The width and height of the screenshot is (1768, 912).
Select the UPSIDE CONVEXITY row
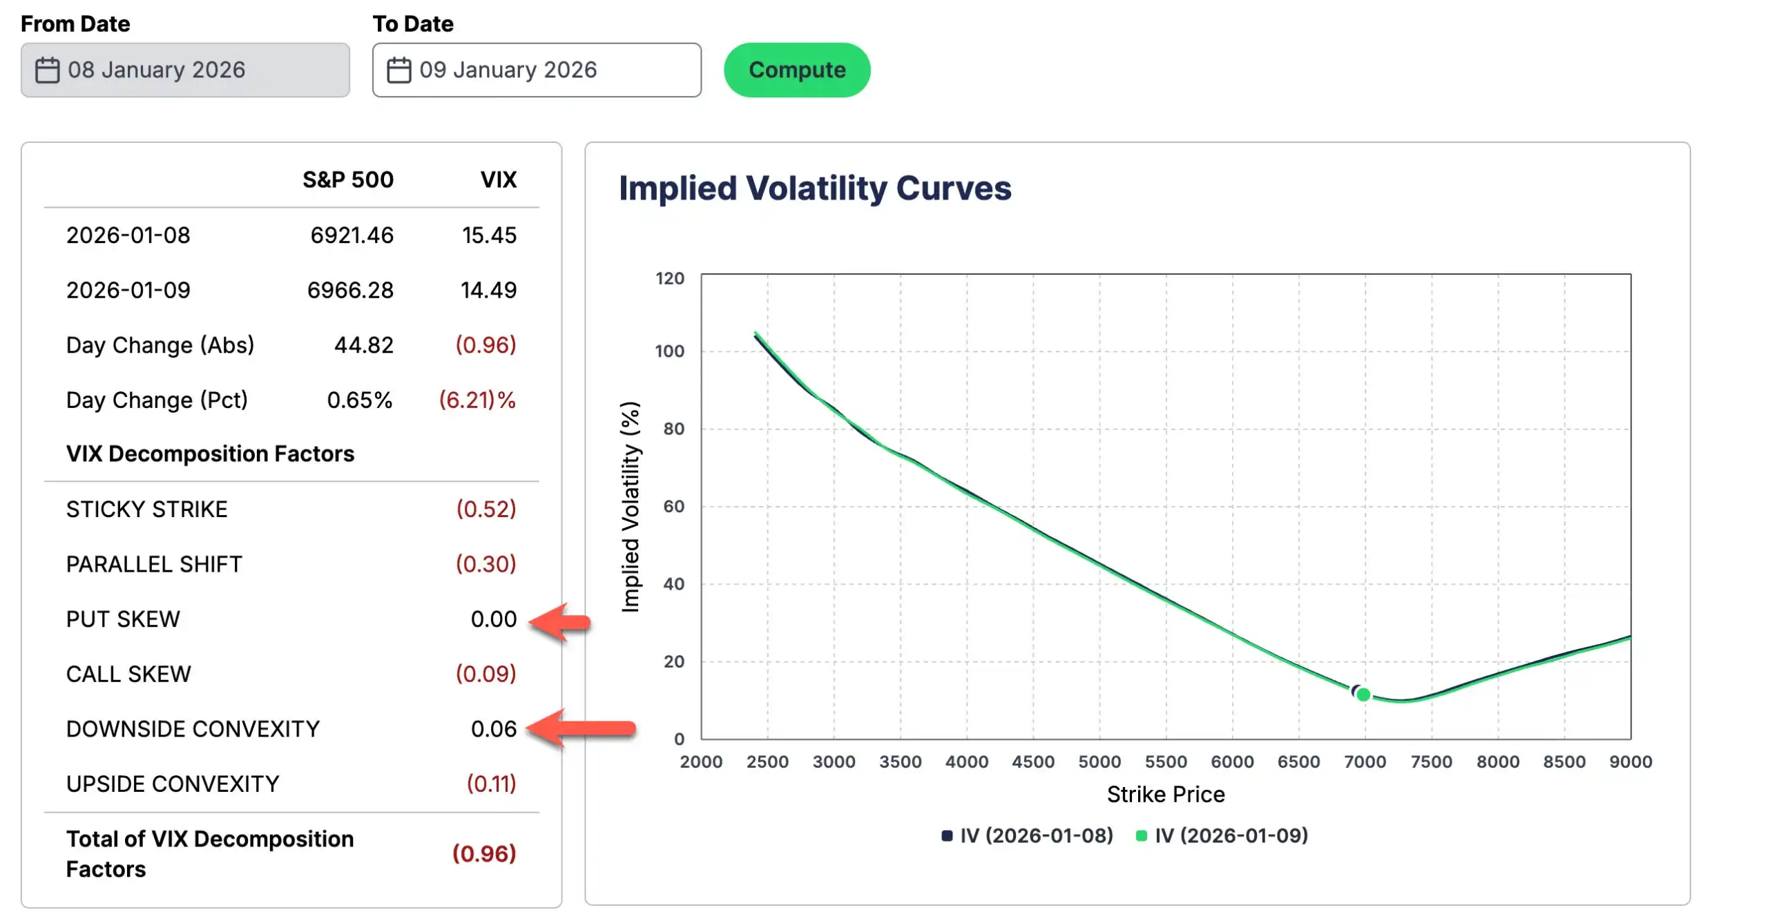pos(291,784)
